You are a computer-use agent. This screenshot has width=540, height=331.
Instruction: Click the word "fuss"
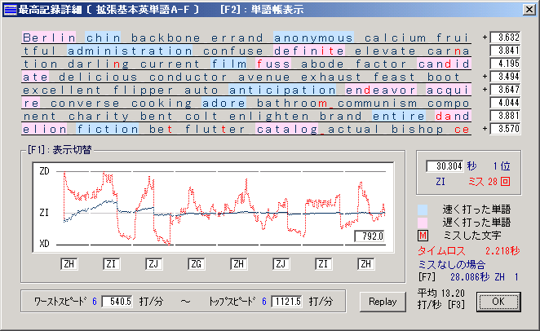(273, 64)
